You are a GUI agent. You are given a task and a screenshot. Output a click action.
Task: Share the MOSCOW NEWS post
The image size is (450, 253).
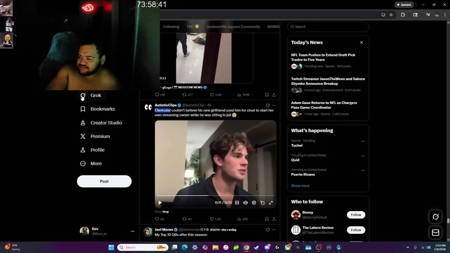[x=274, y=95]
